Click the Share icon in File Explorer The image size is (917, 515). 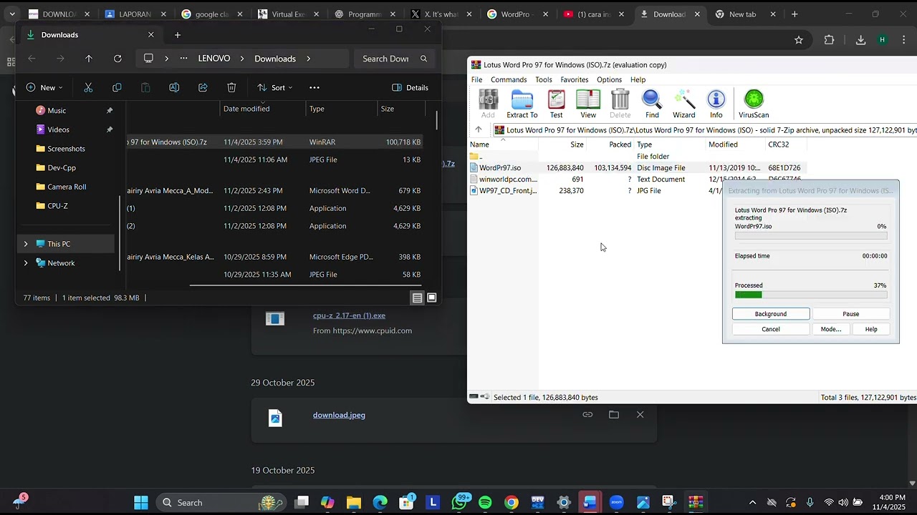tap(203, 87)
